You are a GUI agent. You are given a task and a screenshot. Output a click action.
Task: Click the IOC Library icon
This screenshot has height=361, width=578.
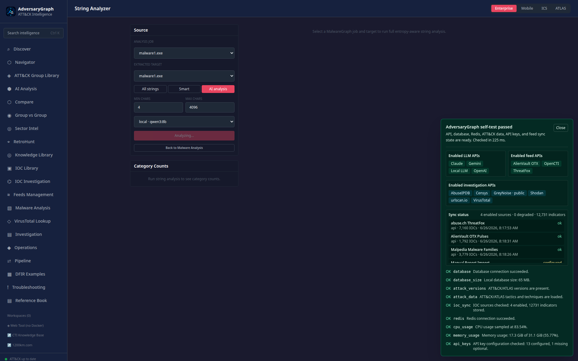[x=9, y=168]
